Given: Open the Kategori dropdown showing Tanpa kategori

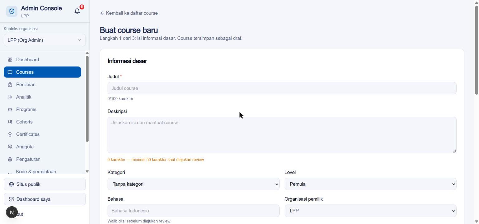Looking at the screenshot, I should pos(193,184).
